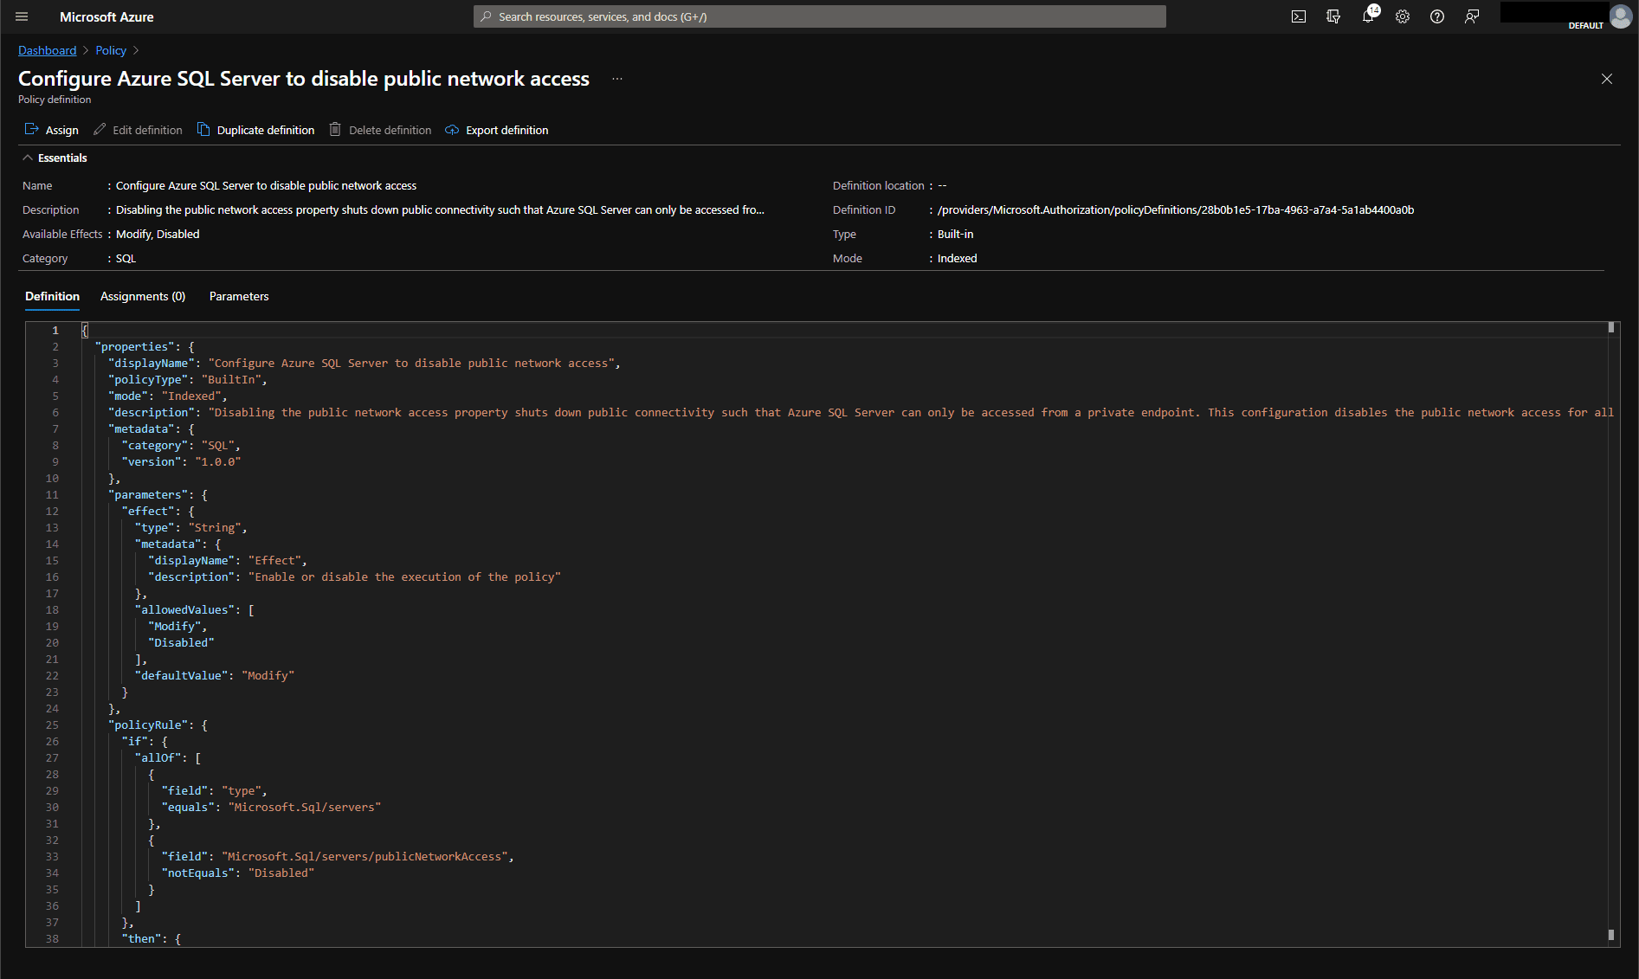Image resolution: width=1639 pixels, height=979 pixels.
Task: Open portal settings gear
Action: click(1403, 16)
